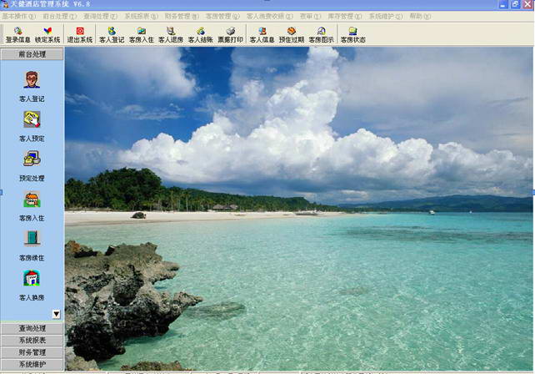The image size is (535, 374).
Task: Open 客人预定 in the sidebar
Action: tap(32, 126)
